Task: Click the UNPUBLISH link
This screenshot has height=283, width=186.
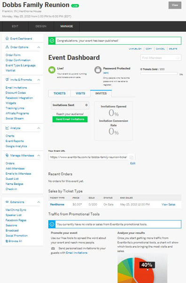Action: pos(135,49)
